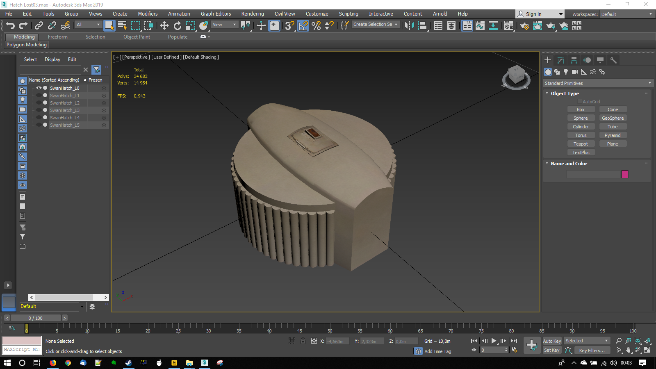Image resolution: width=656 pixels, height=369 pixels.
Task: Open the selection filter dropdown showing All
Action: pos(88,25)
